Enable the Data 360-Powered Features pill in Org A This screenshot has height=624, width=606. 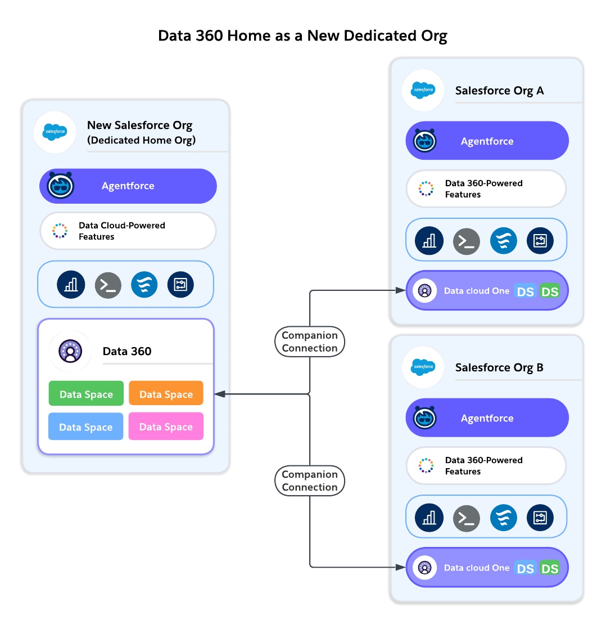(486, 188)
